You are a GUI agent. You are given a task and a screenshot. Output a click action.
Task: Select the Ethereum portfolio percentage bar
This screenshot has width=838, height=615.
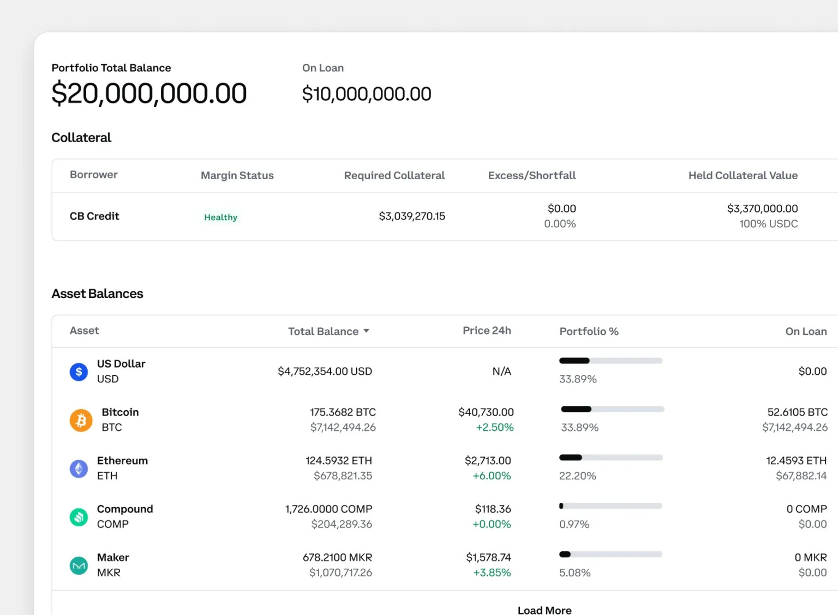610,458
